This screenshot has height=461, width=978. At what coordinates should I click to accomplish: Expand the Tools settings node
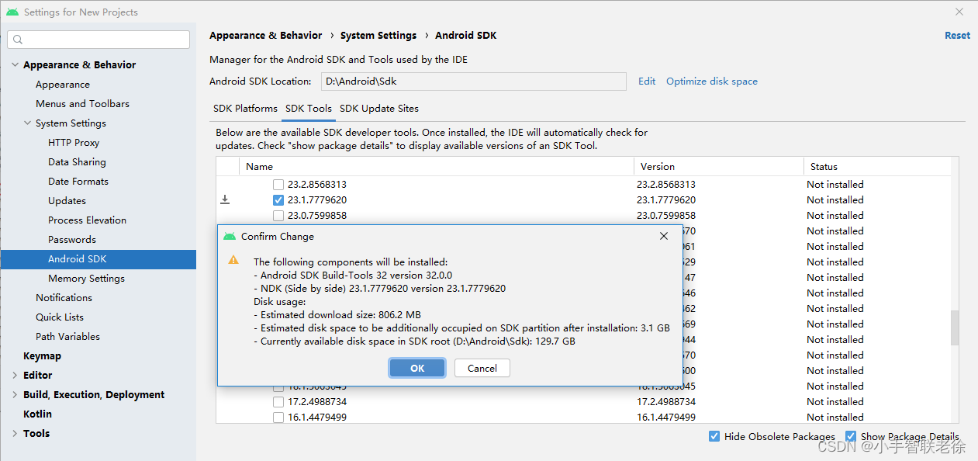[15, 434]
